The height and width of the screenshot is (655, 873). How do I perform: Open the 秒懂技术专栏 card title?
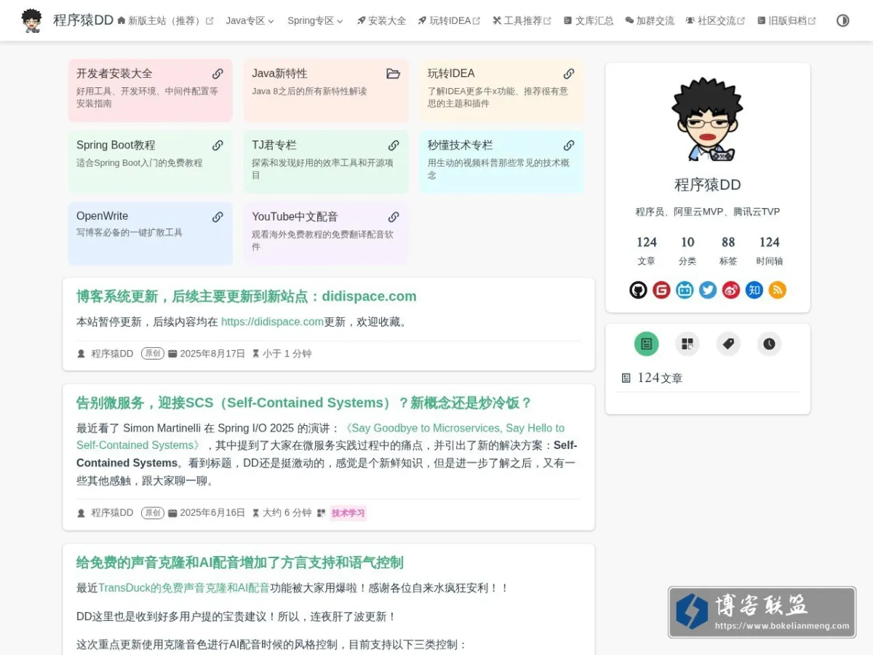point(460,145)
